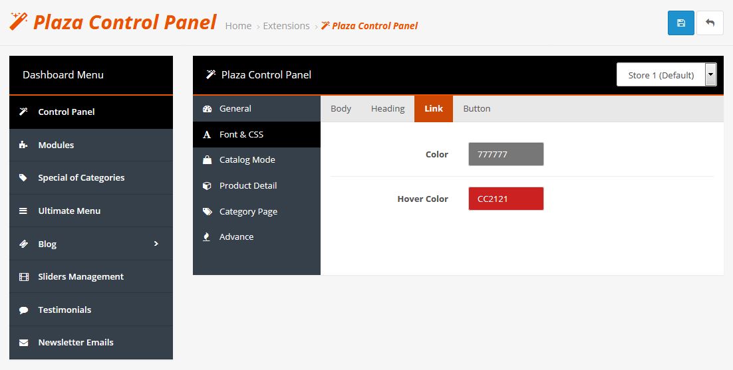Viewport: 733px width, 370px height.
Task: Switch to the Button tab
Action: (476, 109)
